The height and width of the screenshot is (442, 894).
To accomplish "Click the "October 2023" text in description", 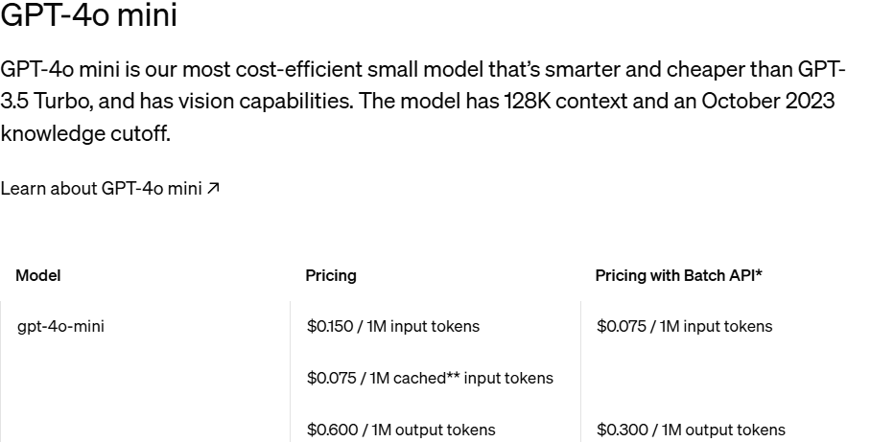I will click(768, 101).
